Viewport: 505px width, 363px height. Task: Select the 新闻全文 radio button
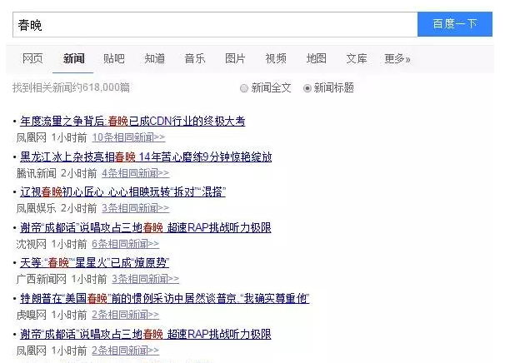click(x=244, y=88)
